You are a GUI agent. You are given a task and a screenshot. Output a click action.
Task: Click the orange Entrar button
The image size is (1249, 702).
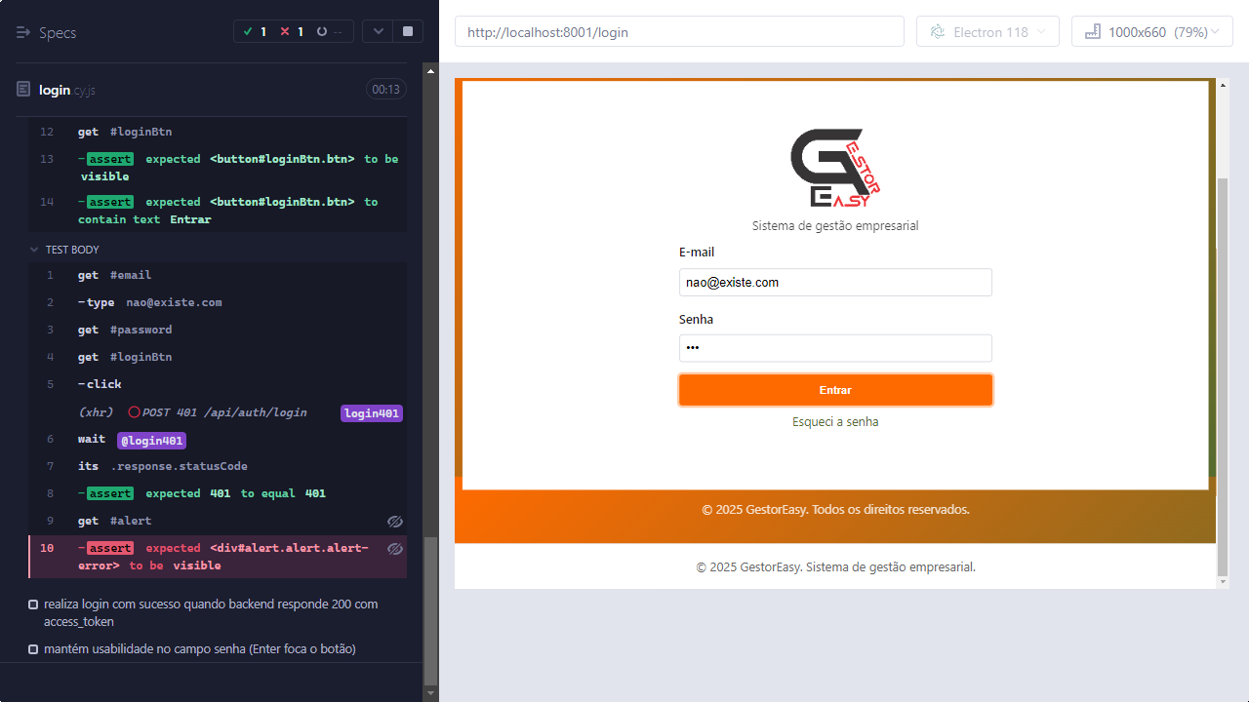click(x=835, y=390)
